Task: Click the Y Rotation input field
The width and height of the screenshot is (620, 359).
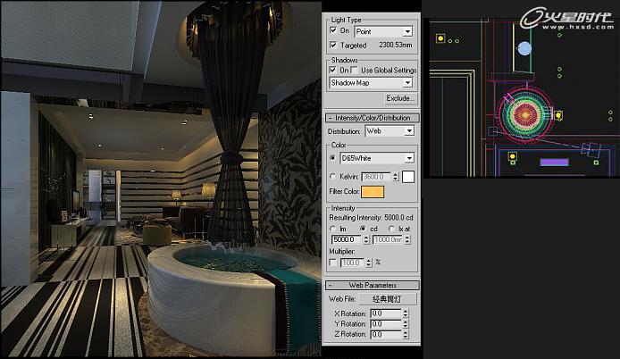Action: [386, 324]
